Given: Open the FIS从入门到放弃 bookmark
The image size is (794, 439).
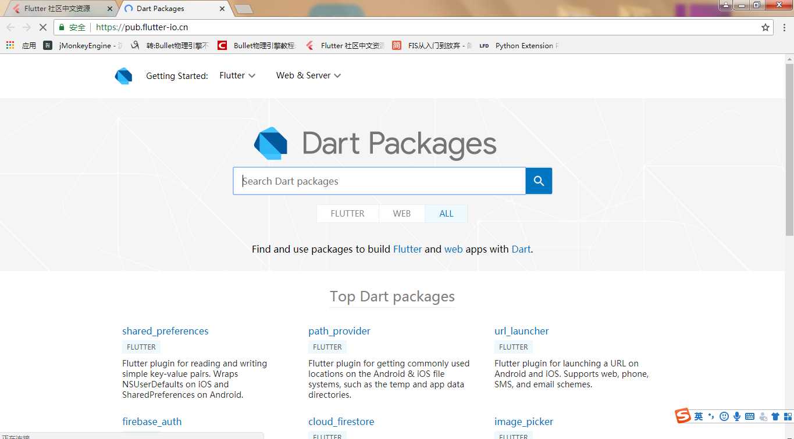Looking at the screenshot, I should 432,45.
